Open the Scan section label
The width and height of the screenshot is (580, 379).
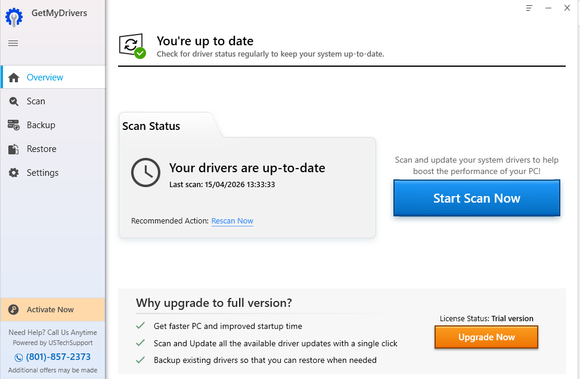(36, 101)
